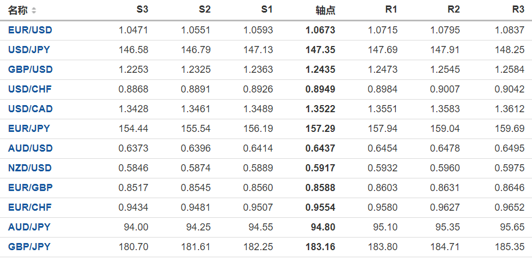The width and height of the screenshot is (532, 260).
Task: Open the GBP/JPY currency pair link
Action: (29, 247)
